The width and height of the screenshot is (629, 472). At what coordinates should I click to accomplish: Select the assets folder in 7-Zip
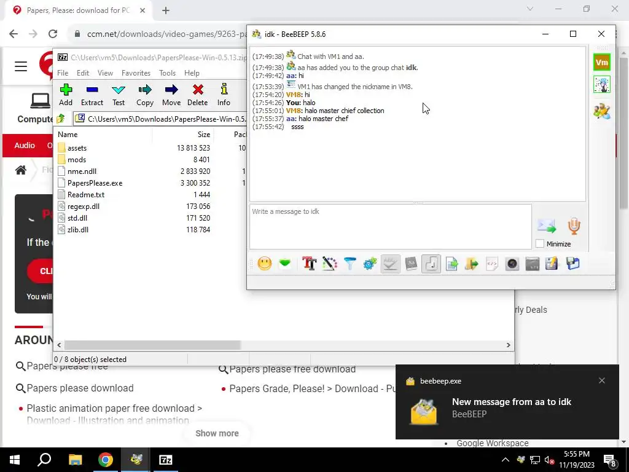[77, 147]
